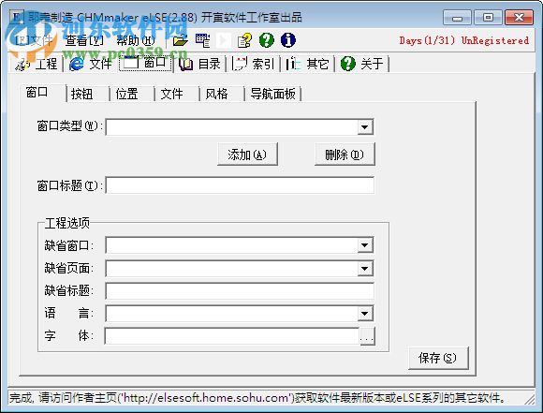Click the help topics question-mark document icon
The image size is (543, 413).
tap(245, 40)
